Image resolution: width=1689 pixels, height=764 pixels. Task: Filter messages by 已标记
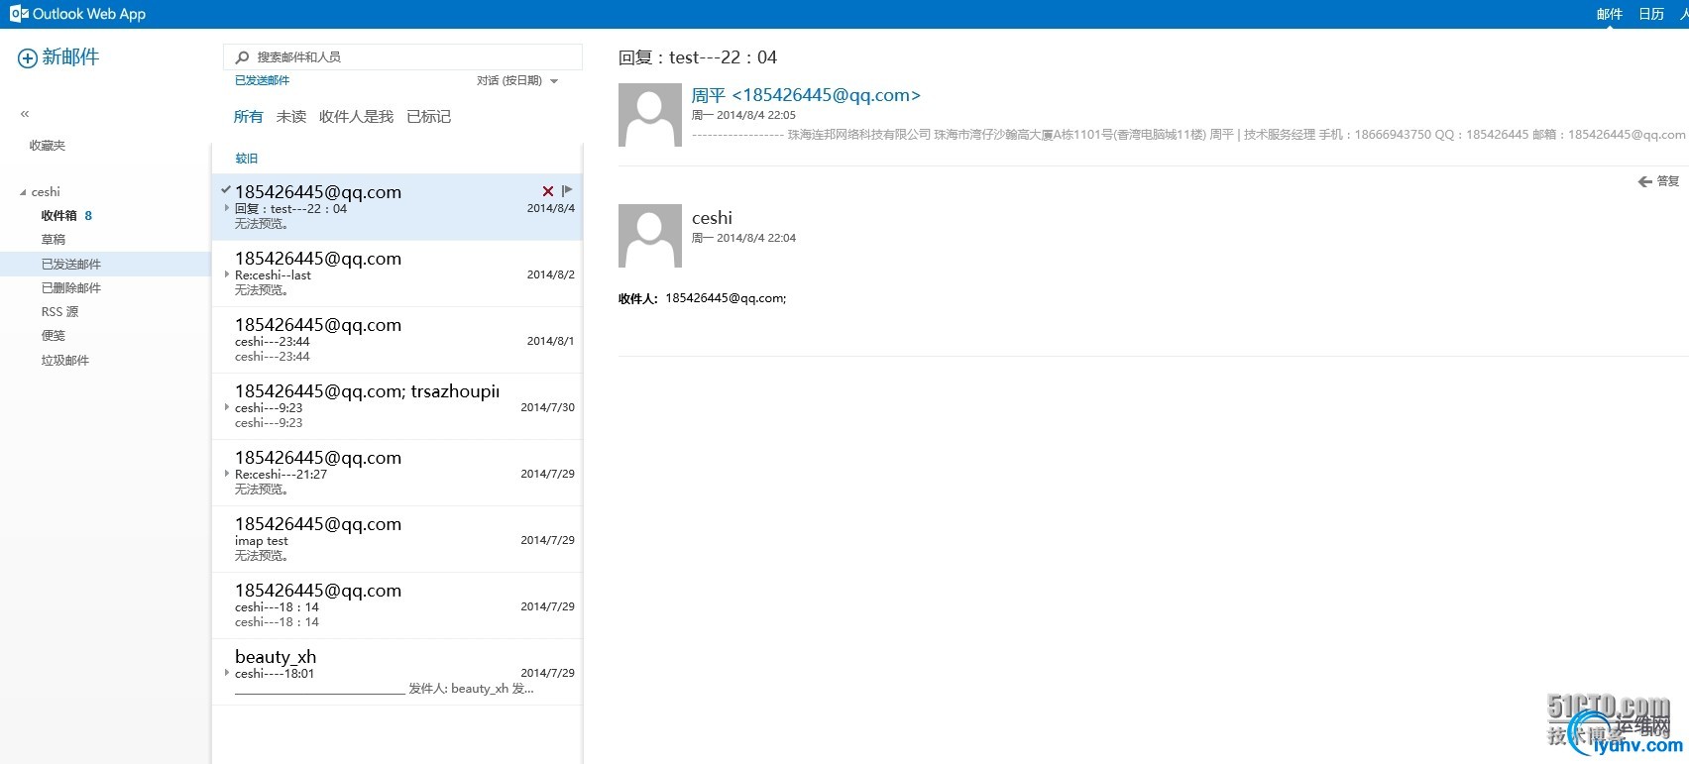[429, 117]
